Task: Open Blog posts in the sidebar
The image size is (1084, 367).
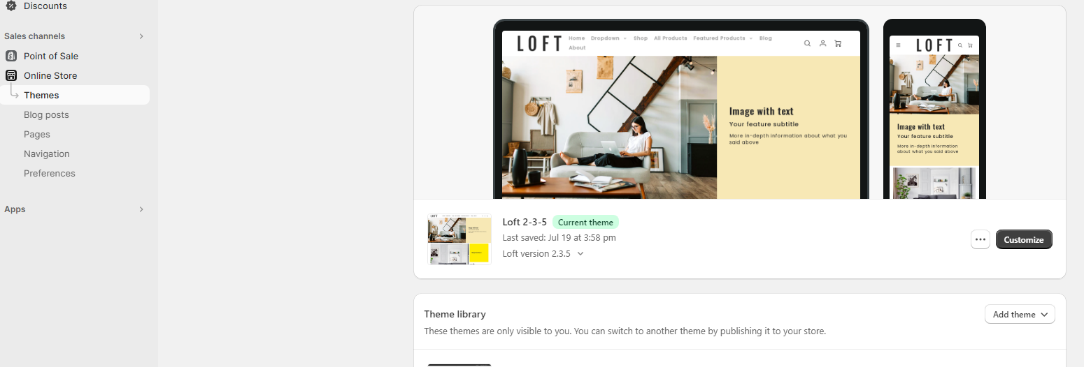Action: (x=46, y=114)
